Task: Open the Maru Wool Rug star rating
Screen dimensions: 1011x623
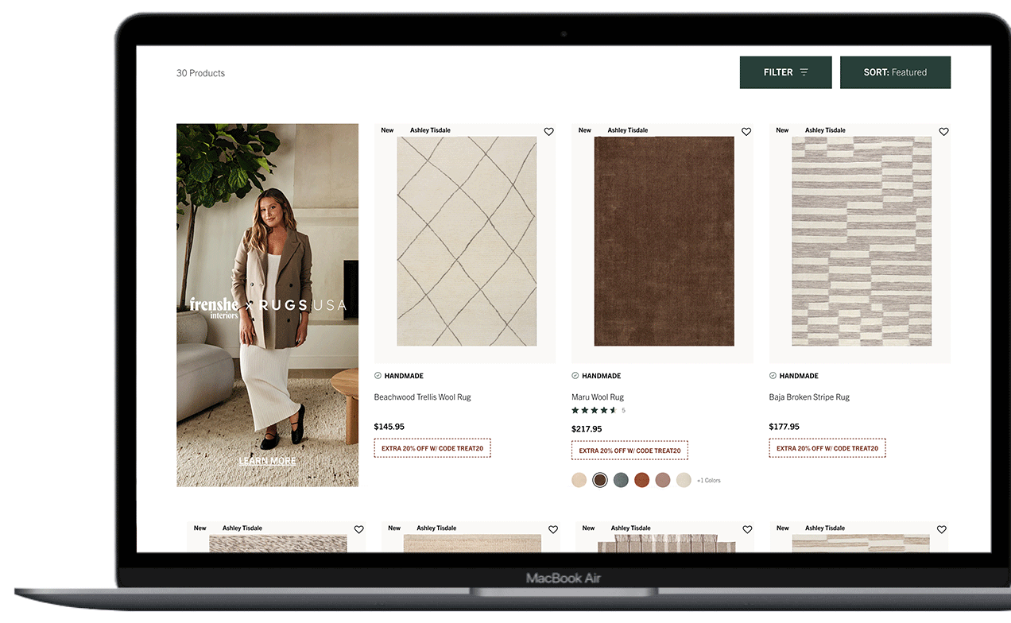Action: 594,411
